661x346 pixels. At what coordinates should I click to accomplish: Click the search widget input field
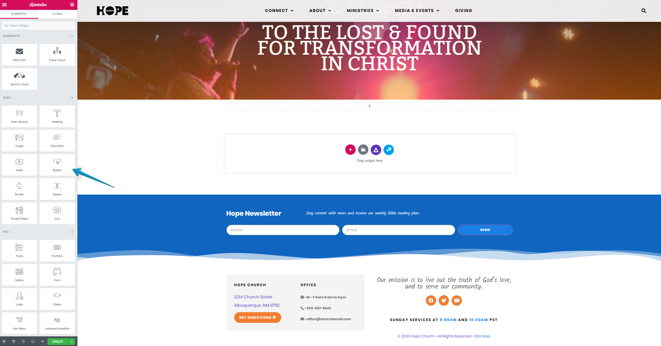pos(38,25)
